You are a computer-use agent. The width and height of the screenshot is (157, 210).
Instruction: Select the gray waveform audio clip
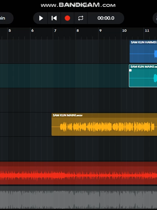click(x=79, y=198)
